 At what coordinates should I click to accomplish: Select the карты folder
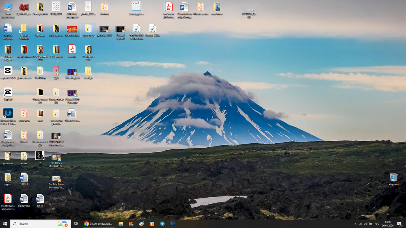point(8,177)
